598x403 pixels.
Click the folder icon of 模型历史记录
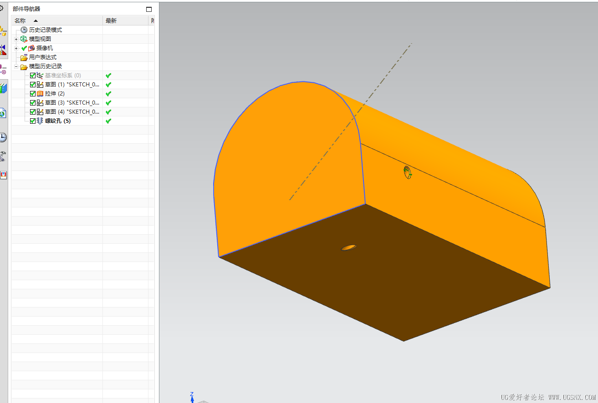24,66
